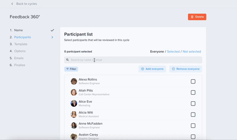Image resolution: width=237 pixels, height=140 pixels.
Task: Click the Remove everyone button
Action: pyautogui.click(x=186, y=69)
